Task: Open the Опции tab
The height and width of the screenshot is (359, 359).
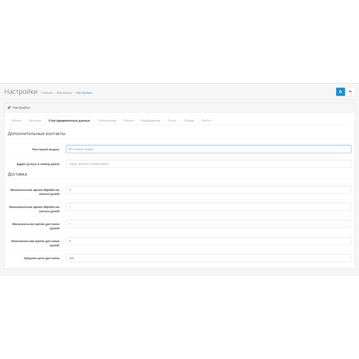Action: (128, 120)
